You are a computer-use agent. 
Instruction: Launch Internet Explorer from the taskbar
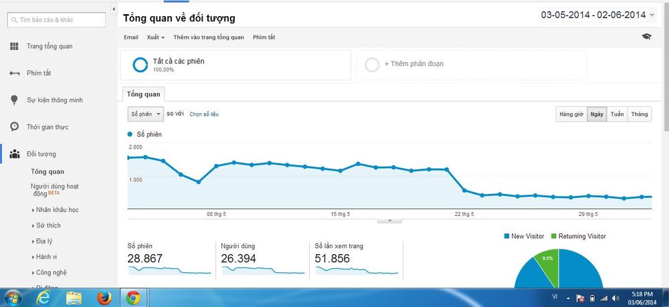[44, 298]
